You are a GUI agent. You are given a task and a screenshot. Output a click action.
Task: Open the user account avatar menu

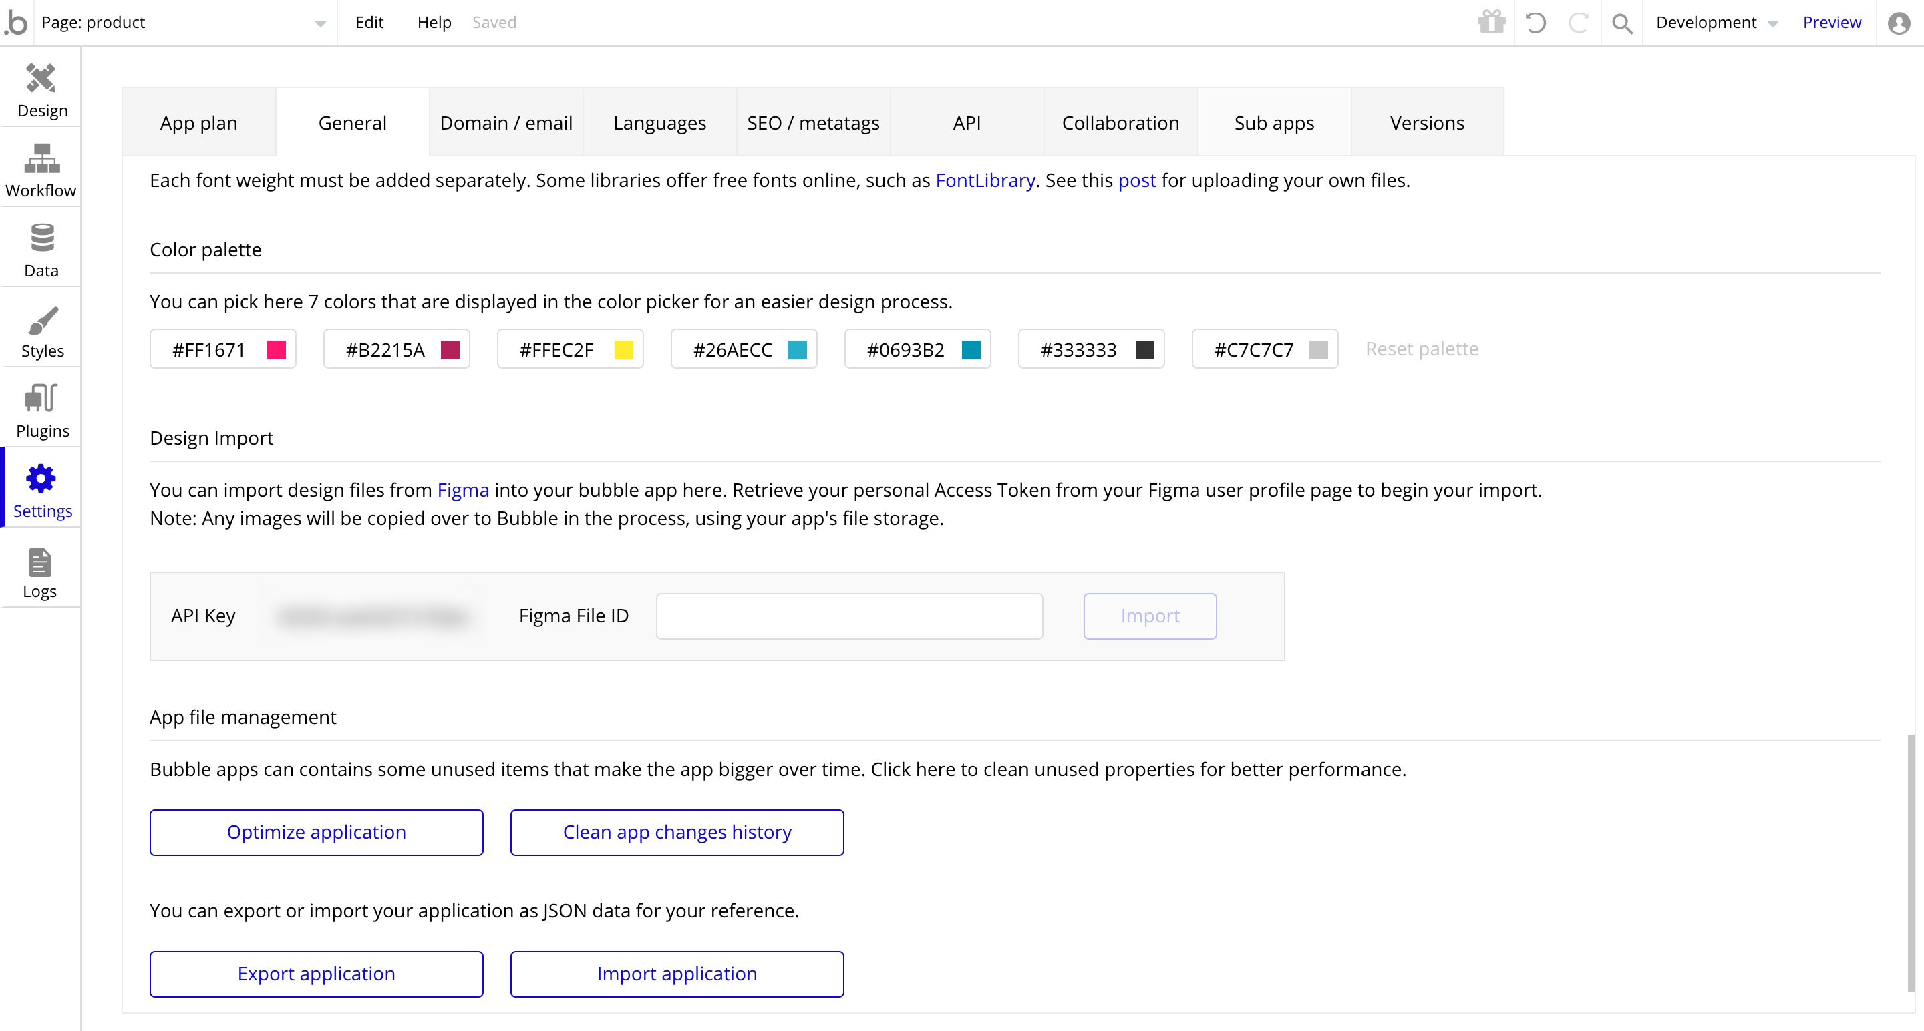point(1899,23)
